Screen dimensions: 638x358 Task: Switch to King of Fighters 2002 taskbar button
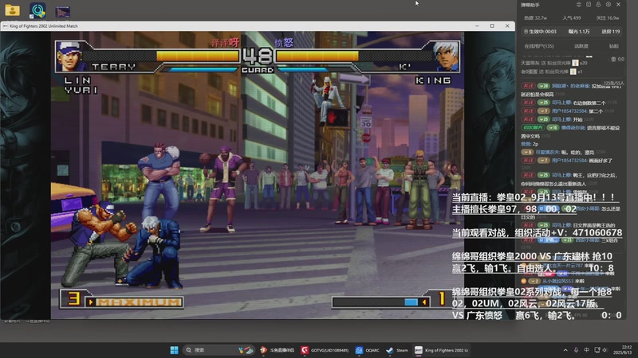(442, 350)
